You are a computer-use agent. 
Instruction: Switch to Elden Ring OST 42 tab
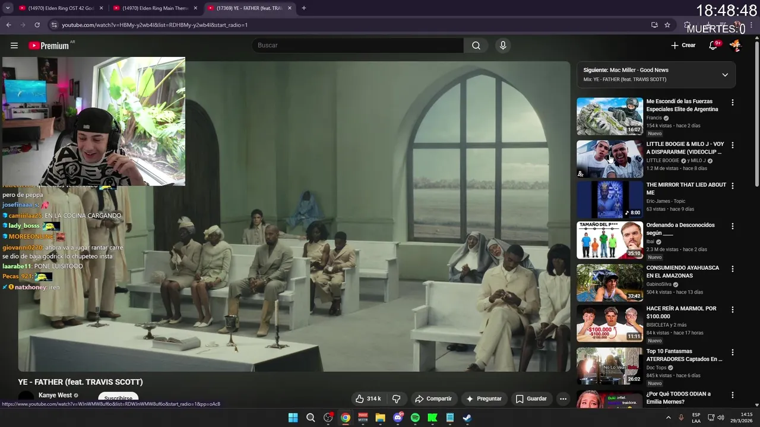click(61, 8)
